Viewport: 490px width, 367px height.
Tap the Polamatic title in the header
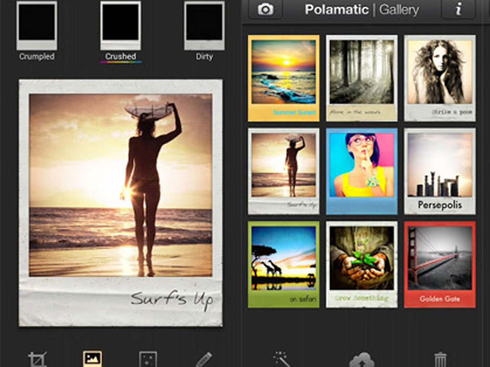[336, 9]
